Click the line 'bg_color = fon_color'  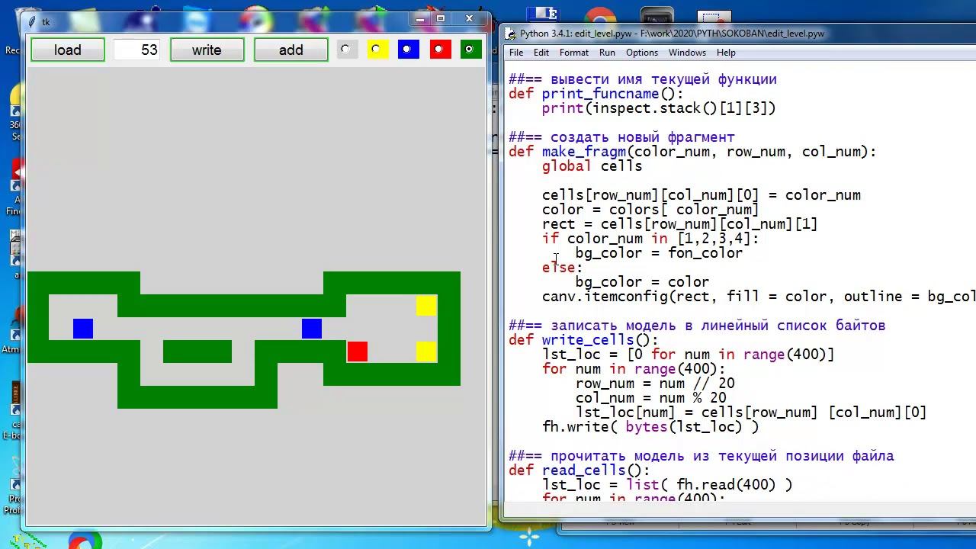coord(659,253)
